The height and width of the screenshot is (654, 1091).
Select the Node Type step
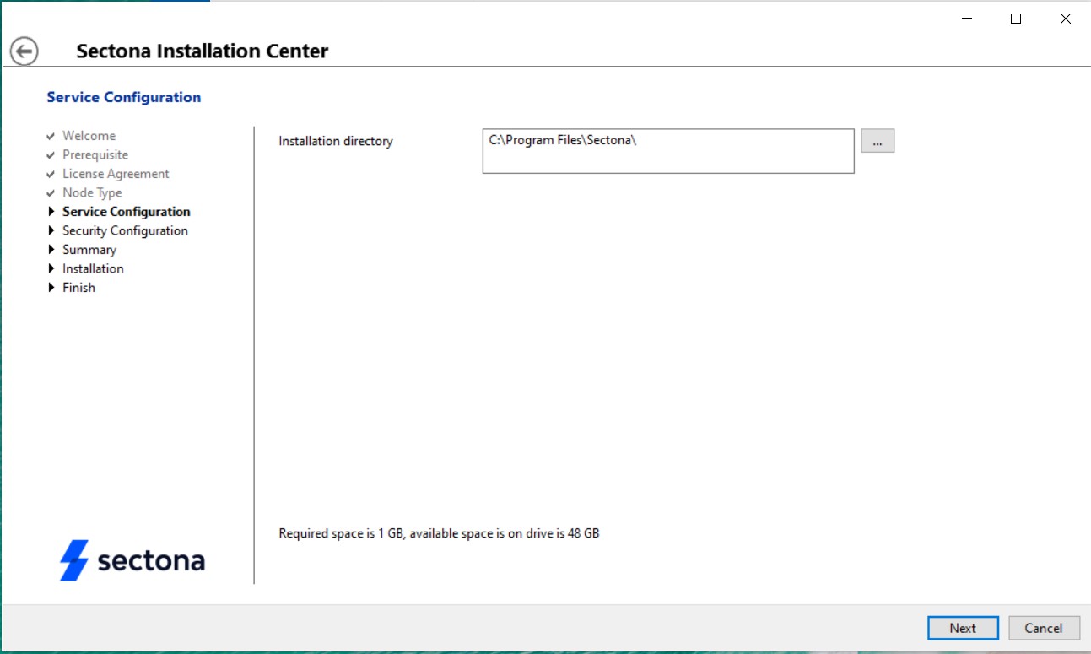point(92,193)
